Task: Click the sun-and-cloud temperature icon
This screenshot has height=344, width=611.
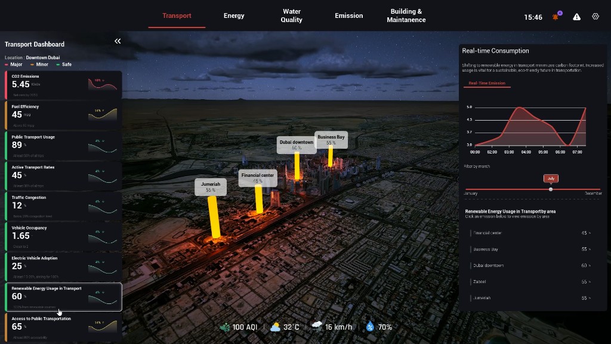Action: 275,327
